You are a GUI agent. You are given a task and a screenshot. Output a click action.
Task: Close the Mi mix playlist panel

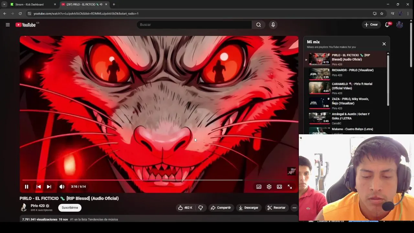(x=384, y=44)
